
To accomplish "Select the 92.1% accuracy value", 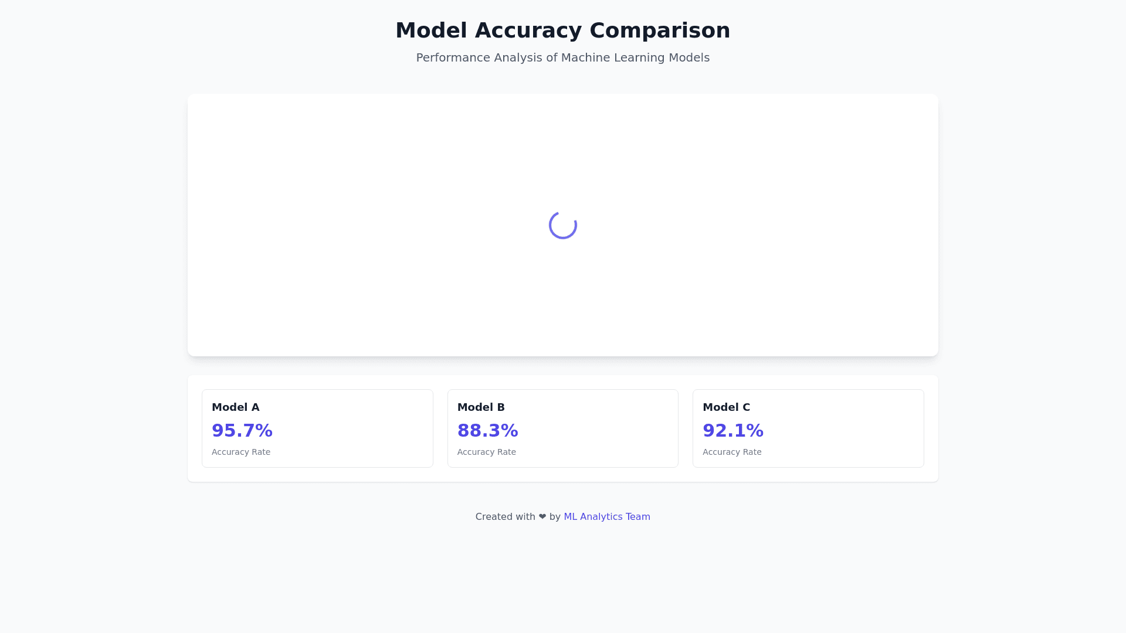I will click(732, 430).
